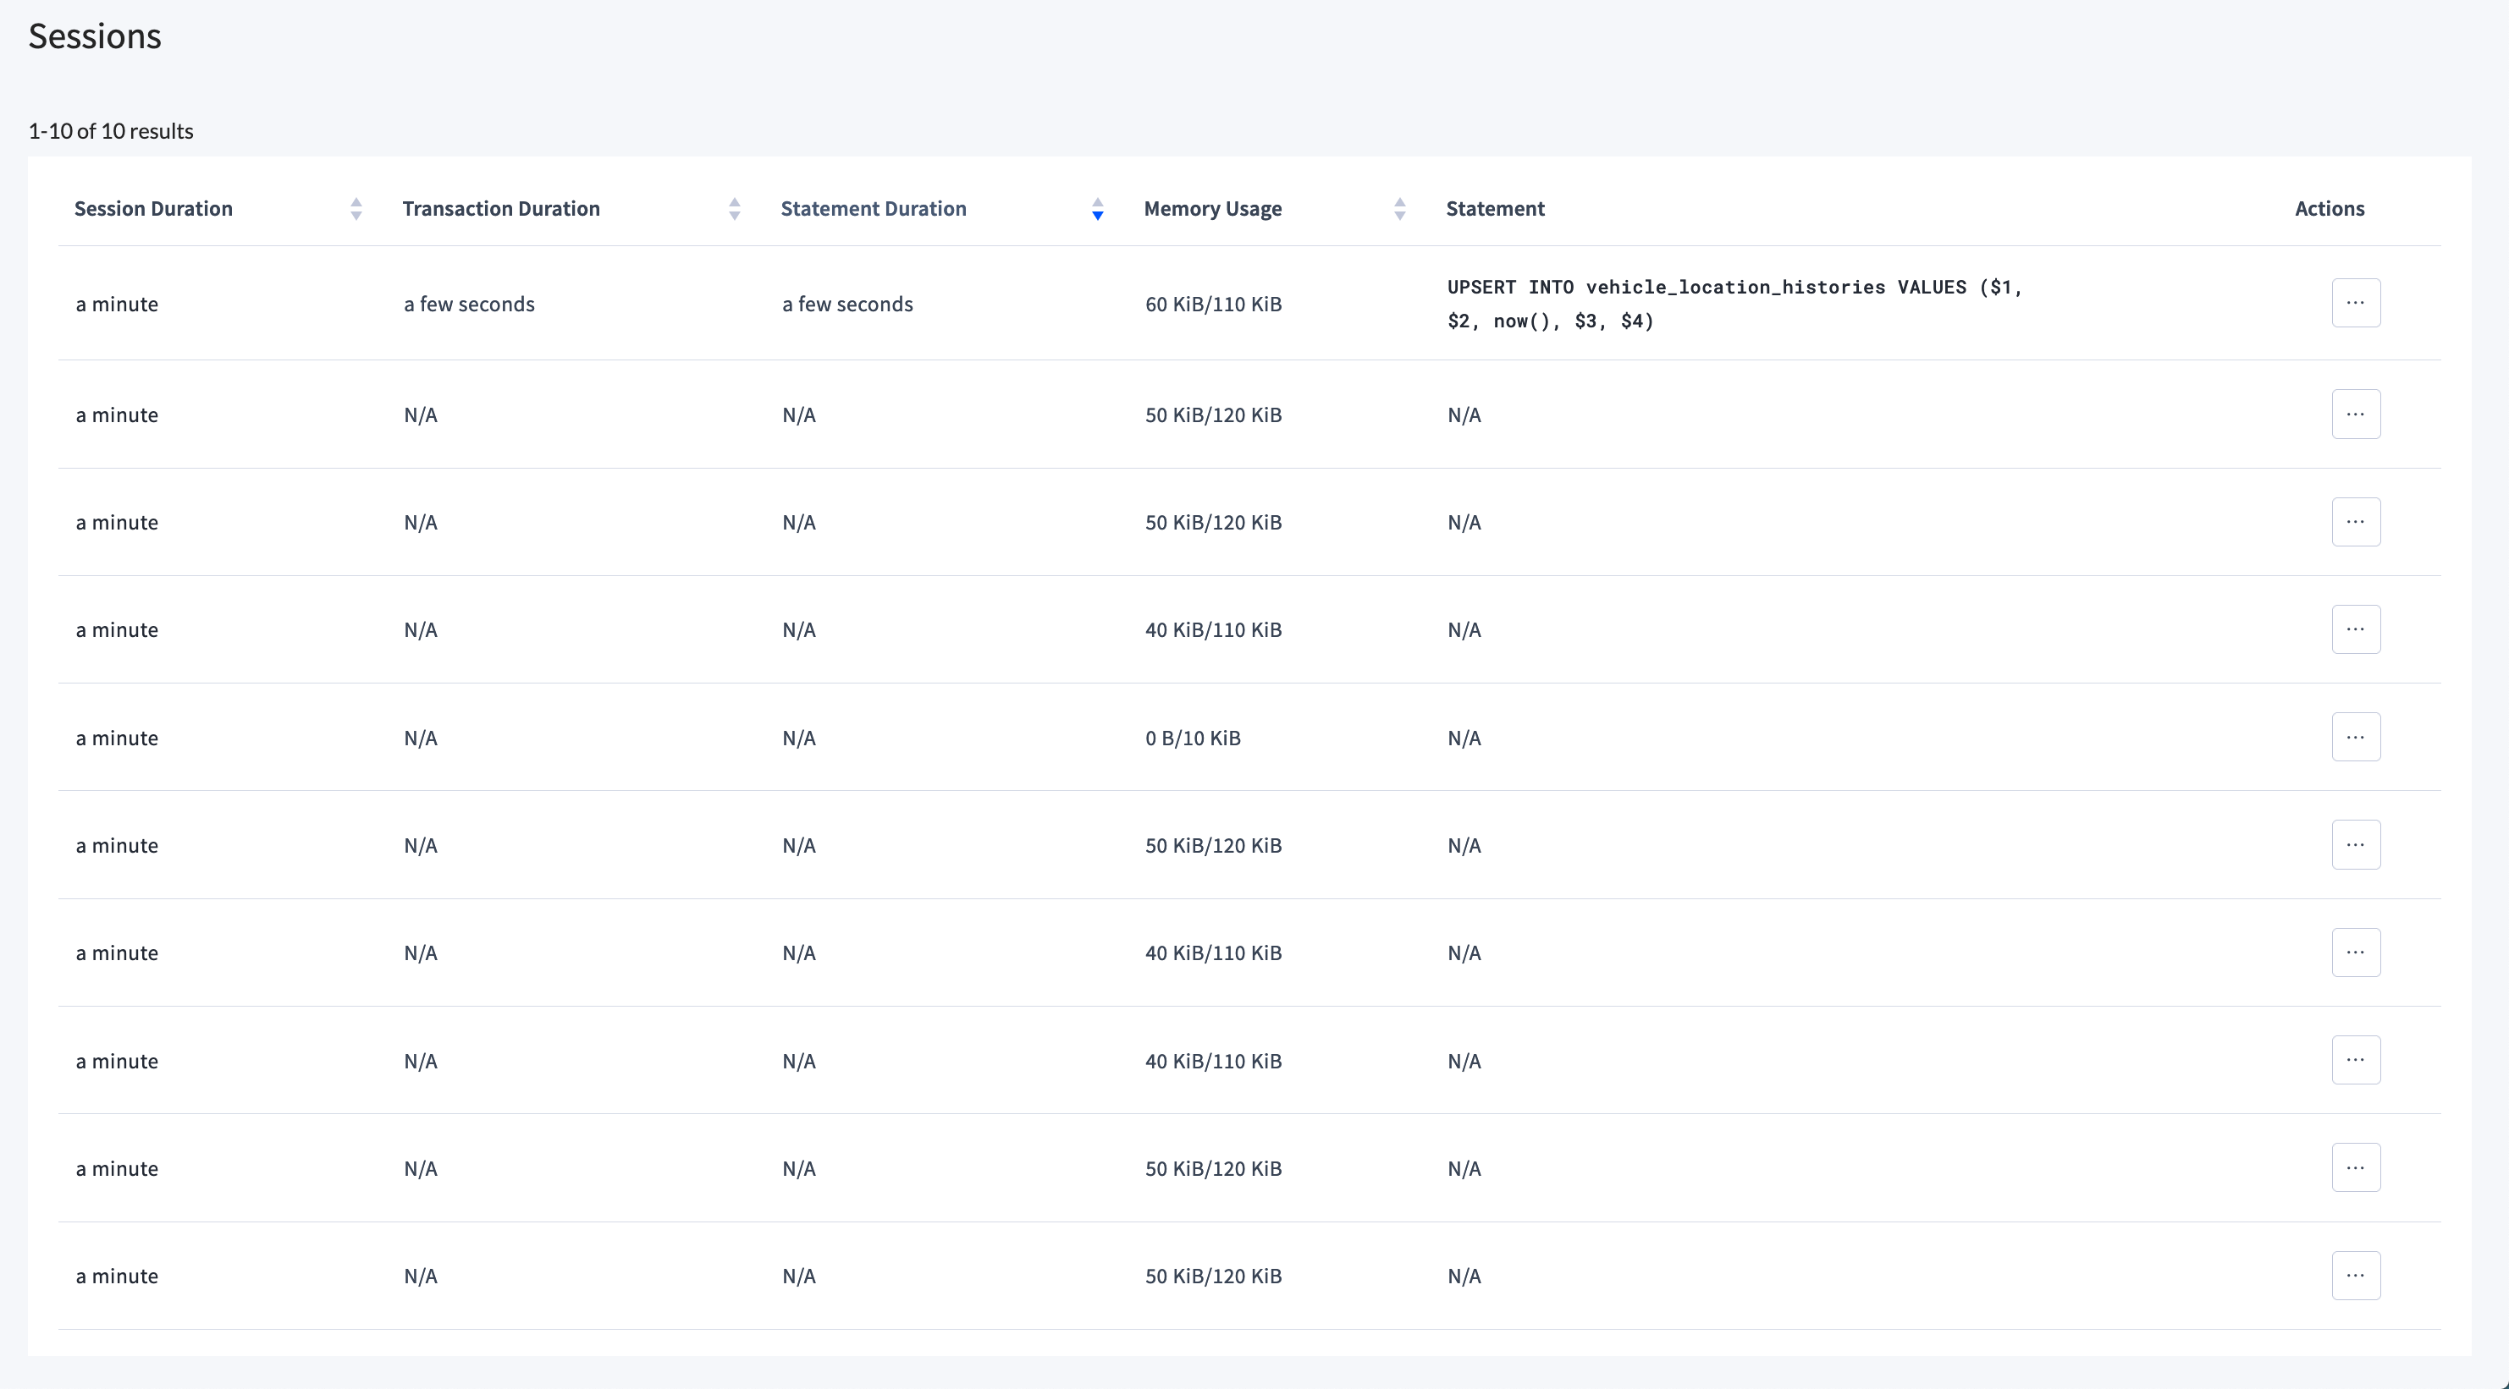Viewport: 2509px width, 1389px height.
Task: Select the UPSERT INTO vehicle_location_histories statement
Action: point(1734,303)
